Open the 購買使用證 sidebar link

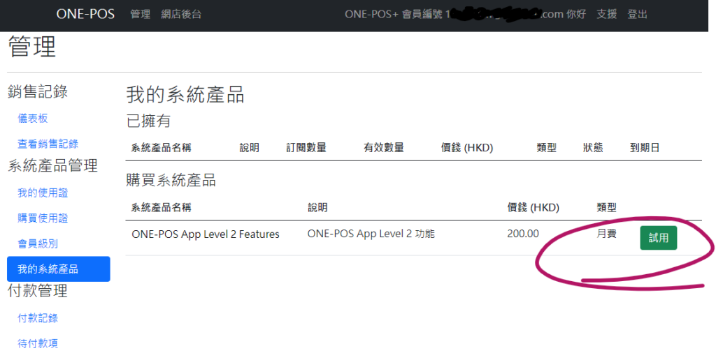pos(43,218)
